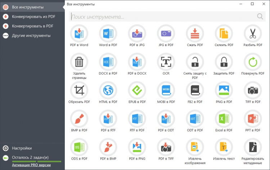
Task: Click the Активация PRO версии link
Action: (31, 165)
